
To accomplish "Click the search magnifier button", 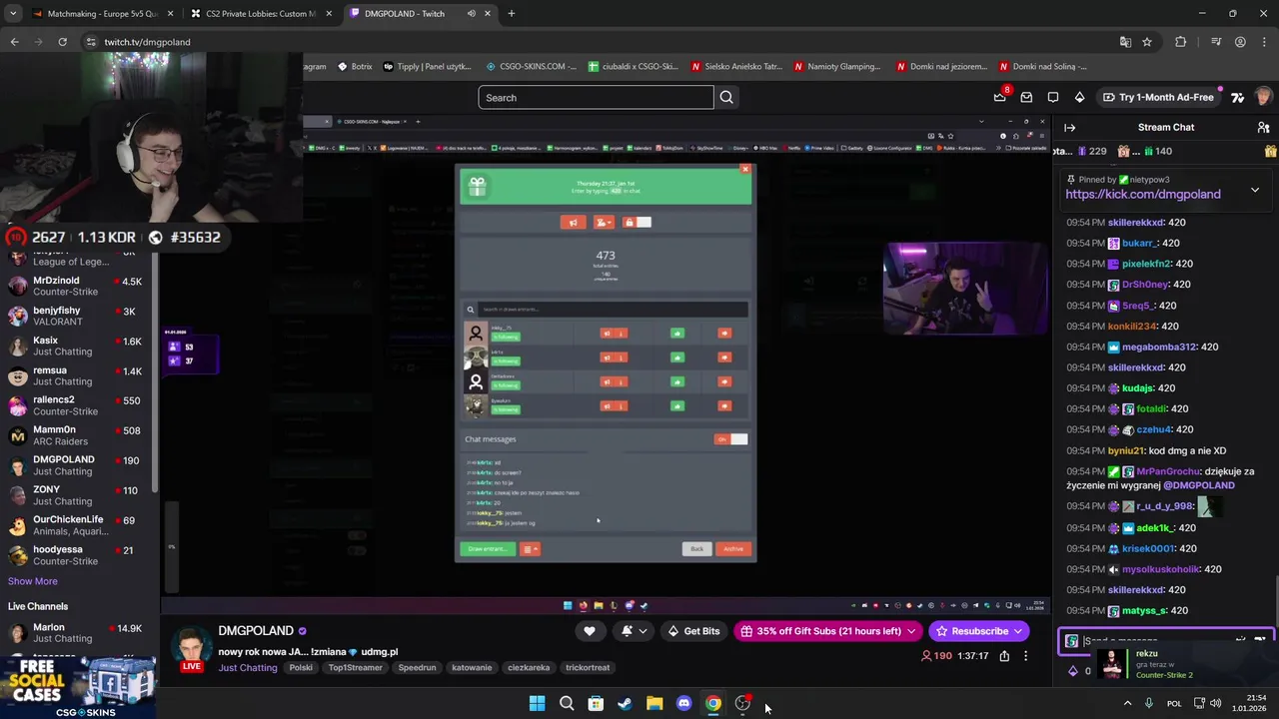I will (x=726, y=97).
